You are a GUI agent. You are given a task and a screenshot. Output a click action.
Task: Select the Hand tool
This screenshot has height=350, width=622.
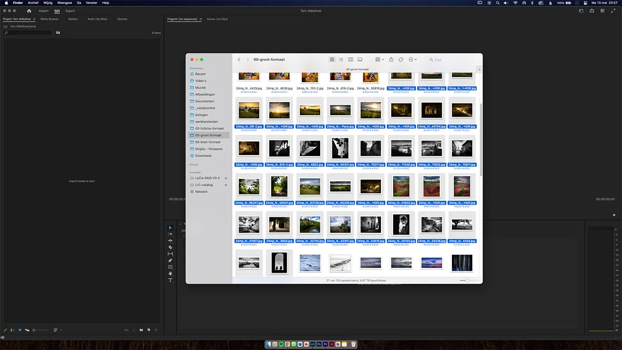coord(170,273)
